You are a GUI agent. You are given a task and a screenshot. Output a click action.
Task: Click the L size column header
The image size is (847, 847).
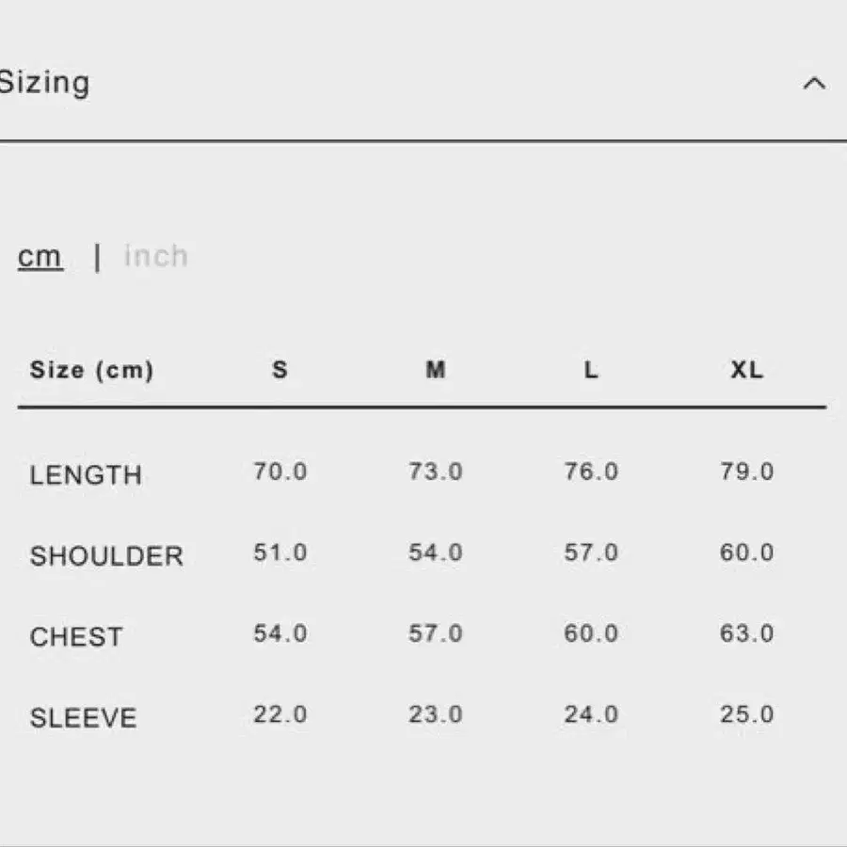coord(591,370)
